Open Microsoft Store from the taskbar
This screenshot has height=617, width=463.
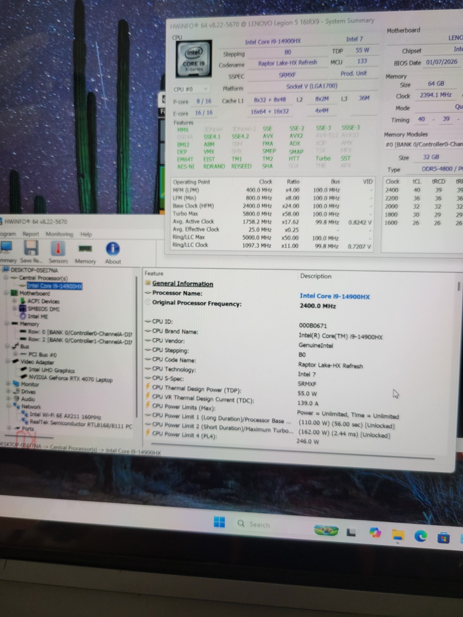tap(443, 537)
